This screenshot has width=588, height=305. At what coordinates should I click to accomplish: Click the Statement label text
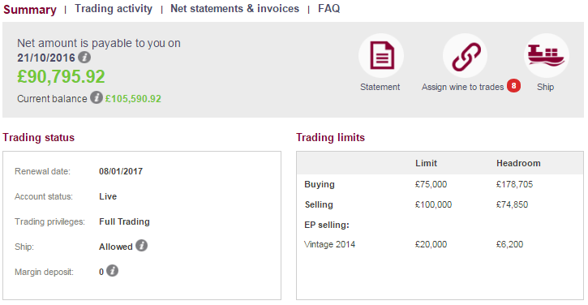coord(380,87)
